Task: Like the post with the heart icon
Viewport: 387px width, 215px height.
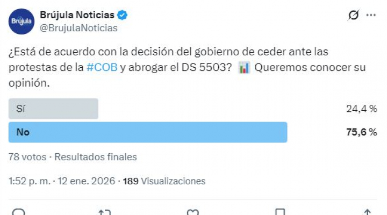Action: point(192,212)
